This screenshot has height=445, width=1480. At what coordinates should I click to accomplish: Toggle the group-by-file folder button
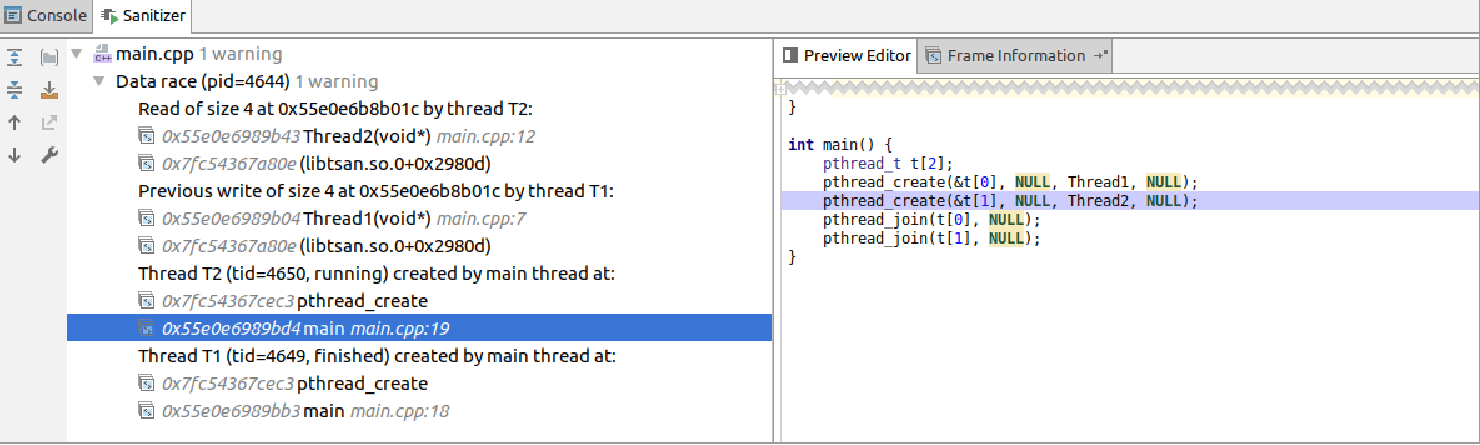tap(49, 57)
